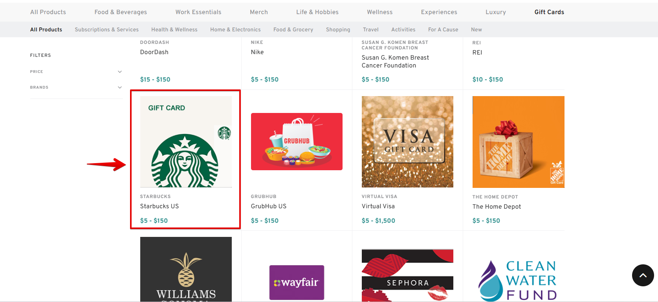Open the Visa gift card image

[x=407, y=142]
